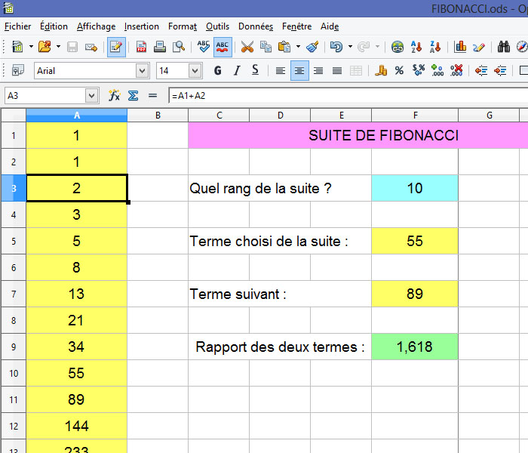
Task: Align cell content right
Action: pos(318,70)
